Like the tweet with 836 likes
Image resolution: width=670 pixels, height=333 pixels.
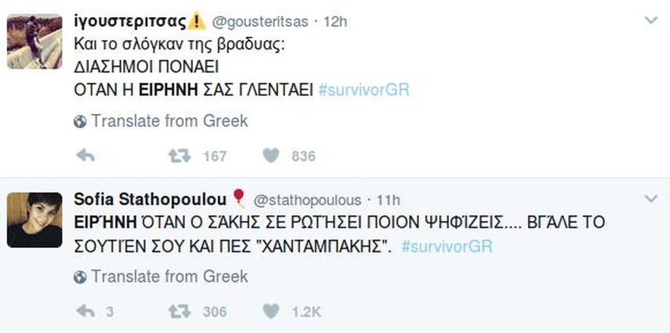(x=271, y=156)
